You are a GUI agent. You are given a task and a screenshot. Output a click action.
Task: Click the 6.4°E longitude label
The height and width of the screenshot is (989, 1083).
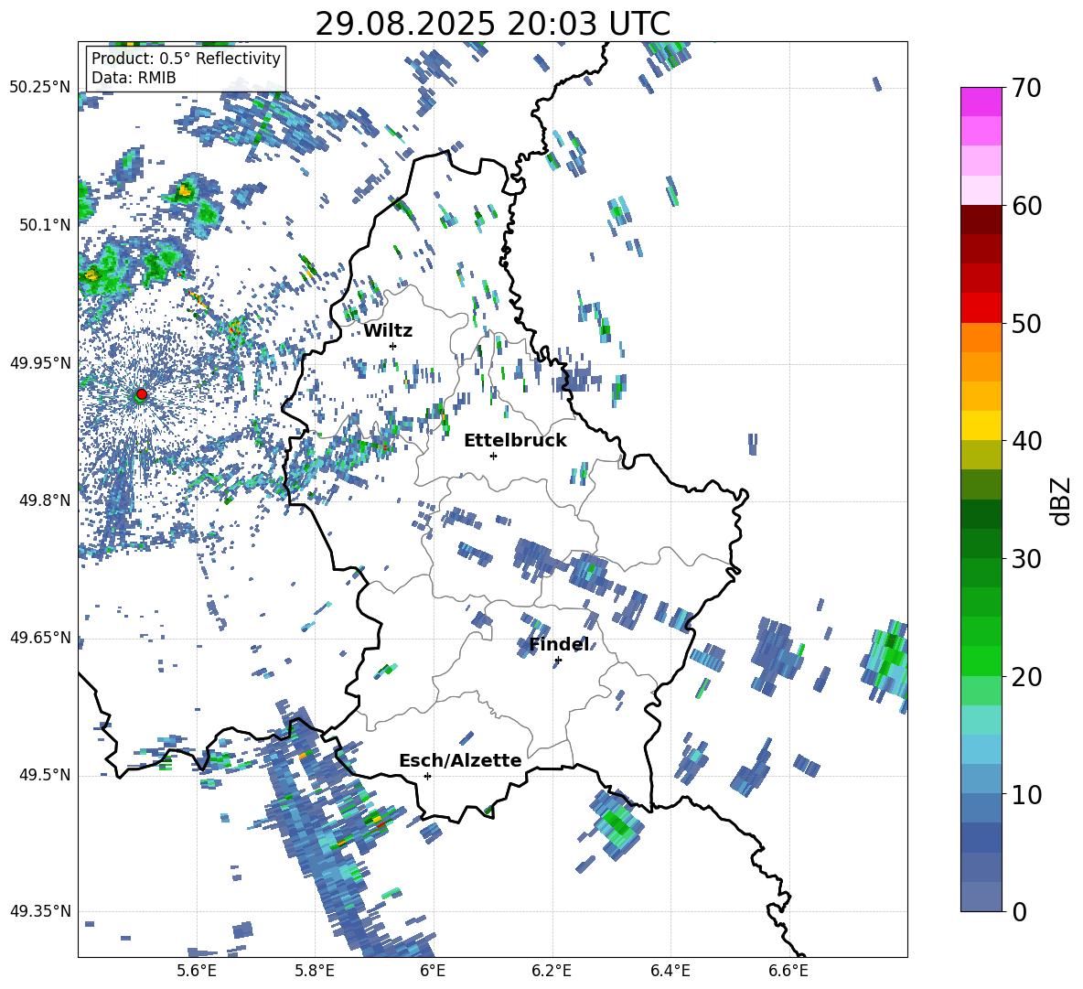tap(670, 972)
